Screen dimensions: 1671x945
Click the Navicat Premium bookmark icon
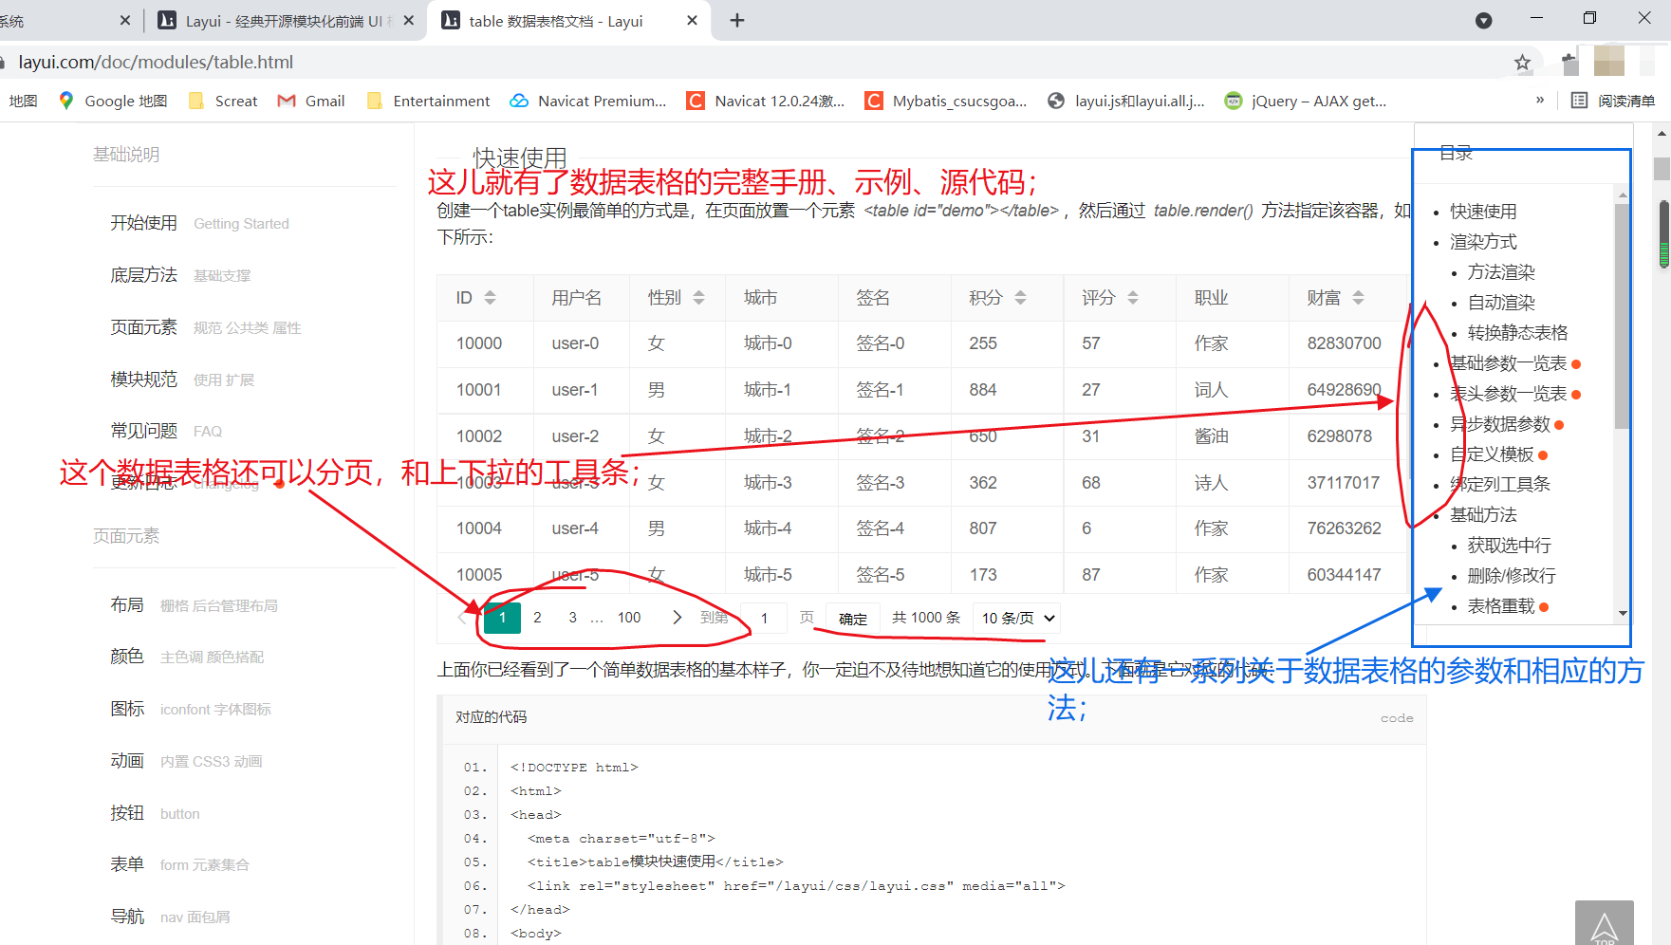[519, 101]
